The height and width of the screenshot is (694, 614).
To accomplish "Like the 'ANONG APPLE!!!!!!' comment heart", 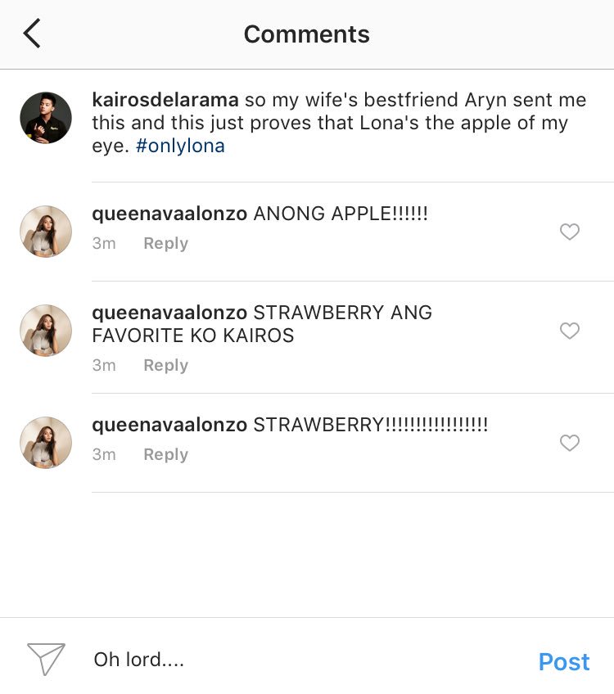I will click(x=569, y=232).
